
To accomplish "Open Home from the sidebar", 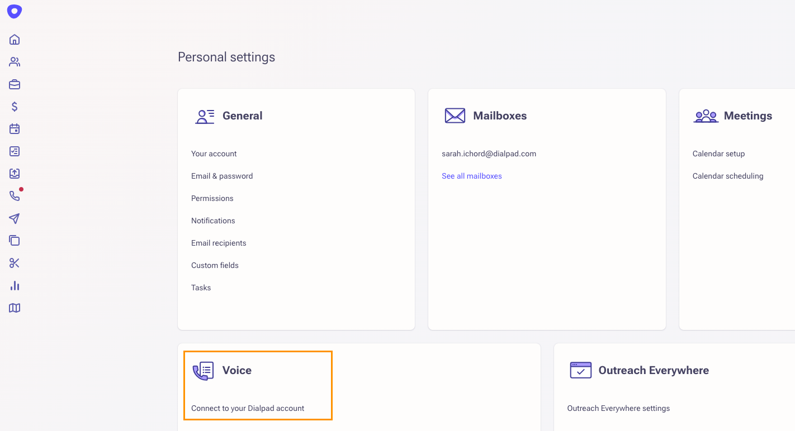I will [15, 40].
